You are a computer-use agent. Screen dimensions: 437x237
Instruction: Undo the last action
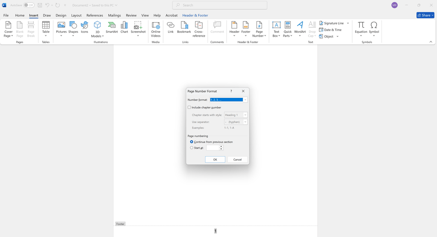coord(47,5)
